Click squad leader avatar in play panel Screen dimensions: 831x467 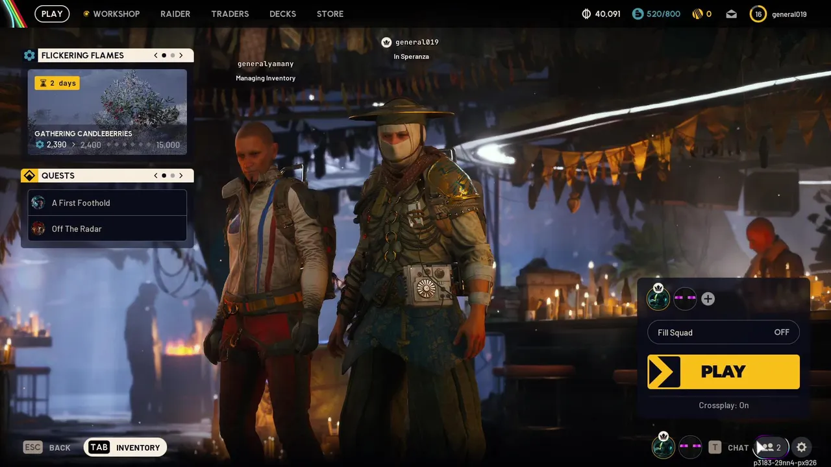658,298
